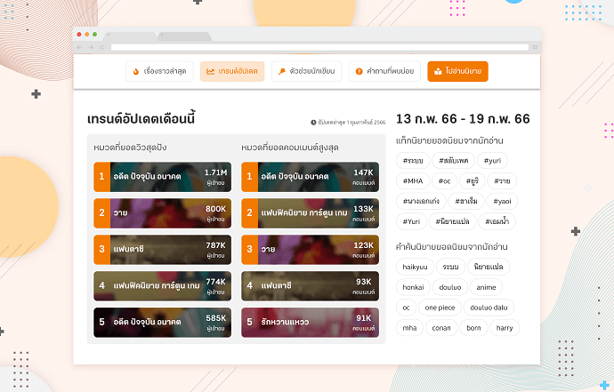Image resolution: width=614 pixels, height=392 pixels.
Task: Open the browser hamburger menu icon
Action: point(534,46)
